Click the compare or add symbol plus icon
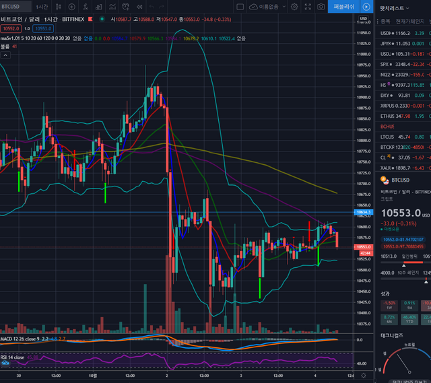Image resolution: width=431 pixels, height=383 pixels. click(x=72, y=7)
